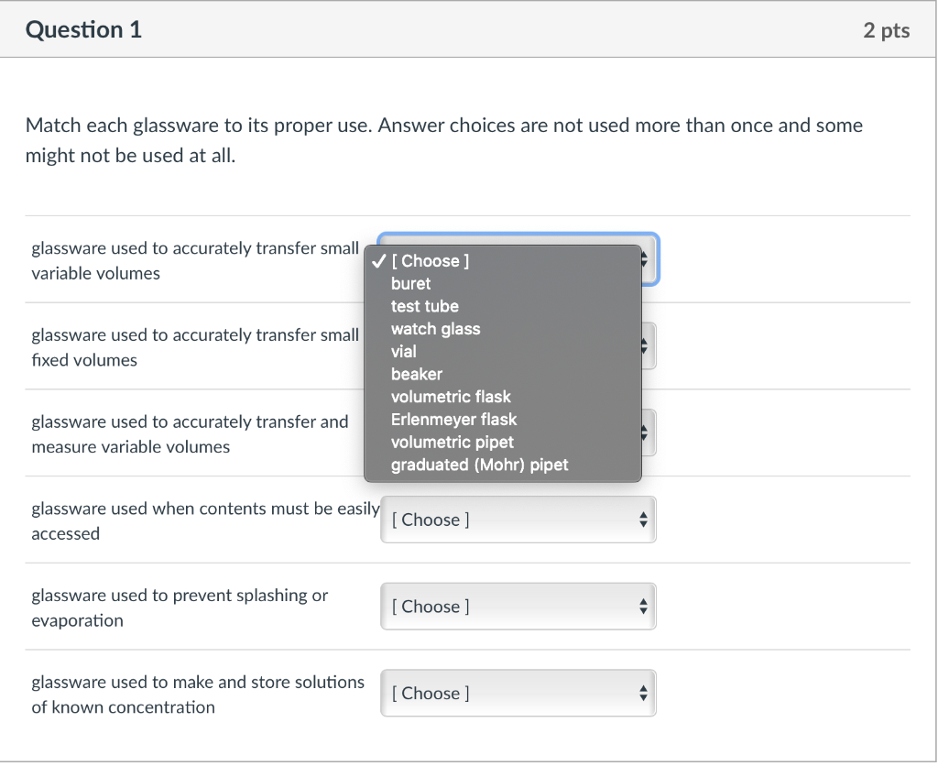Choose buret from the dropdown list

tap(503, 284)
